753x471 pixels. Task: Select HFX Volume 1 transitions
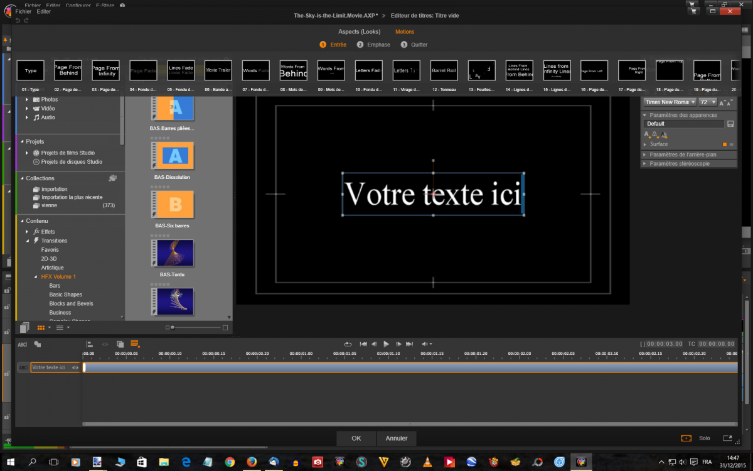point(58,277)
